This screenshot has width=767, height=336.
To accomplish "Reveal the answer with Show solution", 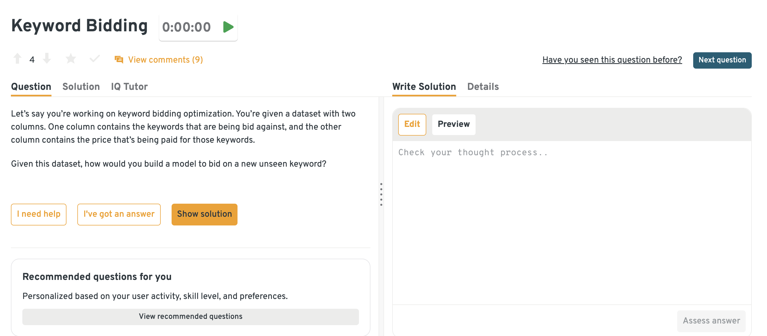I will coord(204,214).
